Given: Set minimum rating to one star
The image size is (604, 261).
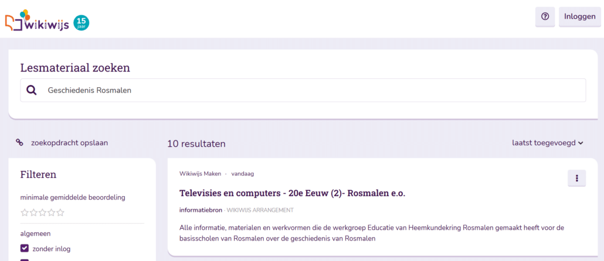Looking at the screenshot, I should click(x=25, y=212).
